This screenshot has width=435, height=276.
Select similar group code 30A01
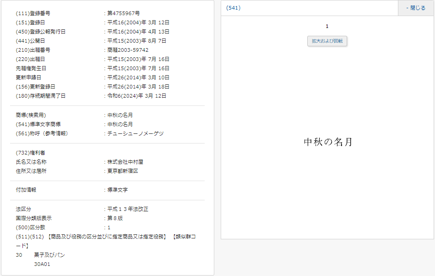click(x=42, y=264)
